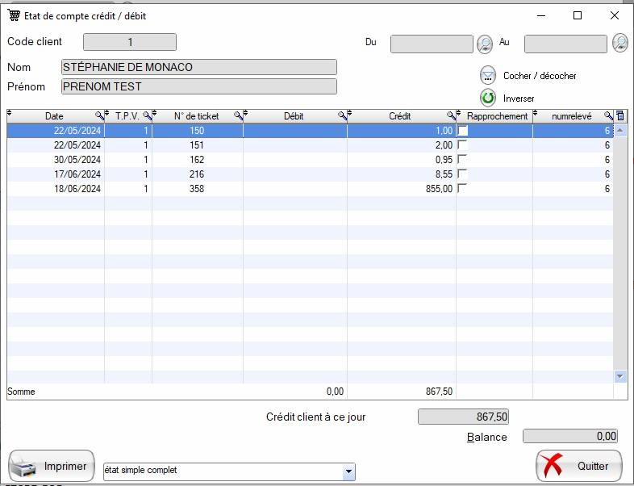Sort by the Débit column header
Screen dimensions: 634x486
click(294, 116)
